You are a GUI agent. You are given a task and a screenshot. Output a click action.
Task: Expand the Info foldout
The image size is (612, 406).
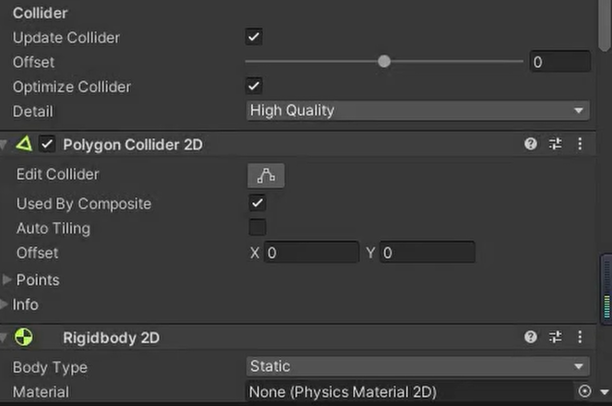(x=8, y=304)
